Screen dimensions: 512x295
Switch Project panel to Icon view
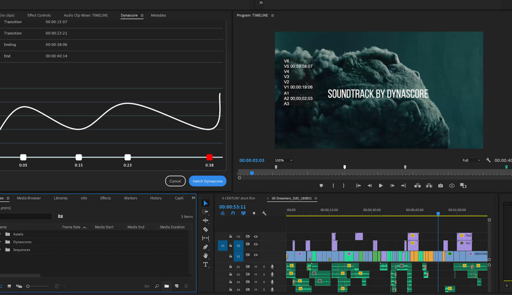click(x=9, y=286)
